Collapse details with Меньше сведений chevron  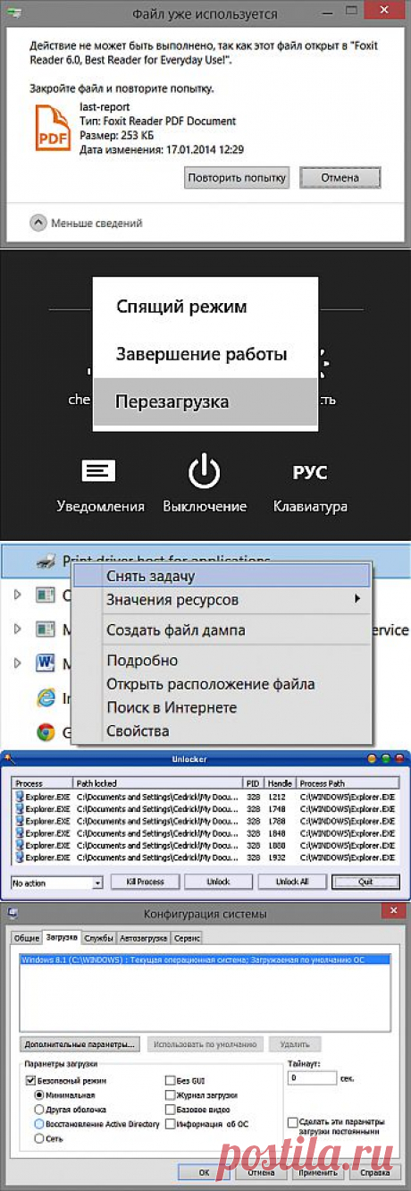tap(38, 223)
